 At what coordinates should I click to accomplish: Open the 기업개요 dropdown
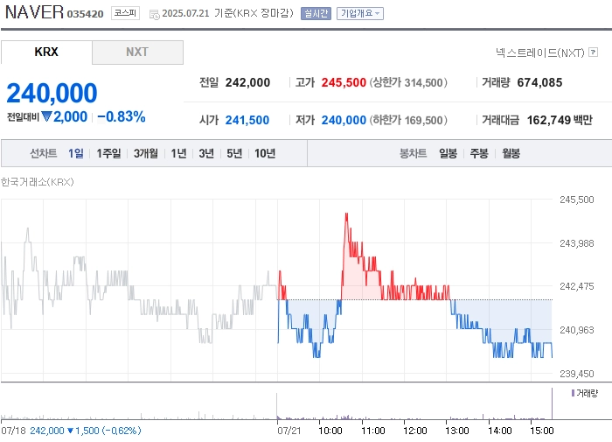click(x=360, y=14)
